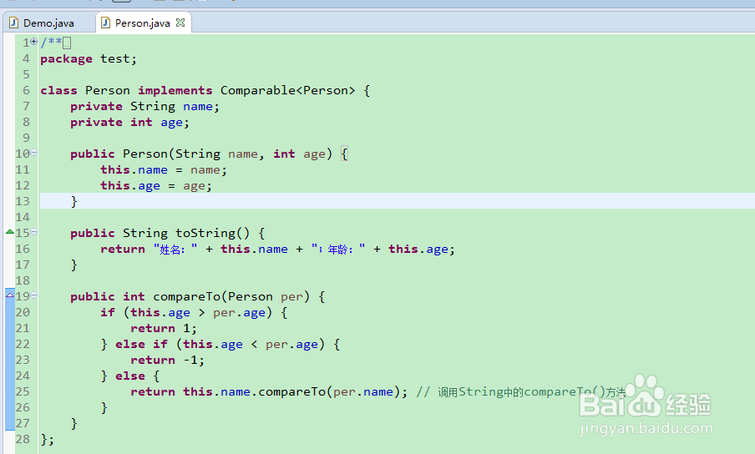Click the Person.java file icon
The width and height of the screenshot is (755, 454).
point(105,23)
